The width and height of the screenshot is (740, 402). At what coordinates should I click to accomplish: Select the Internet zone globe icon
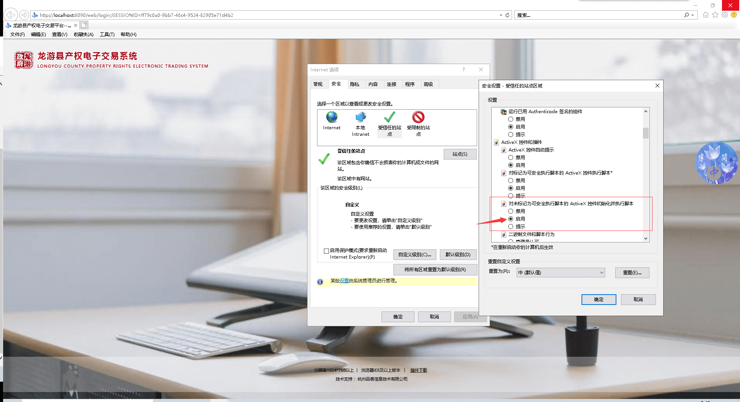point(332,117)
